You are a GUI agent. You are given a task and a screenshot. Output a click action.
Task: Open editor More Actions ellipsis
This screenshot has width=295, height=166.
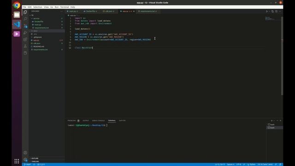click(x=280, y=11)
